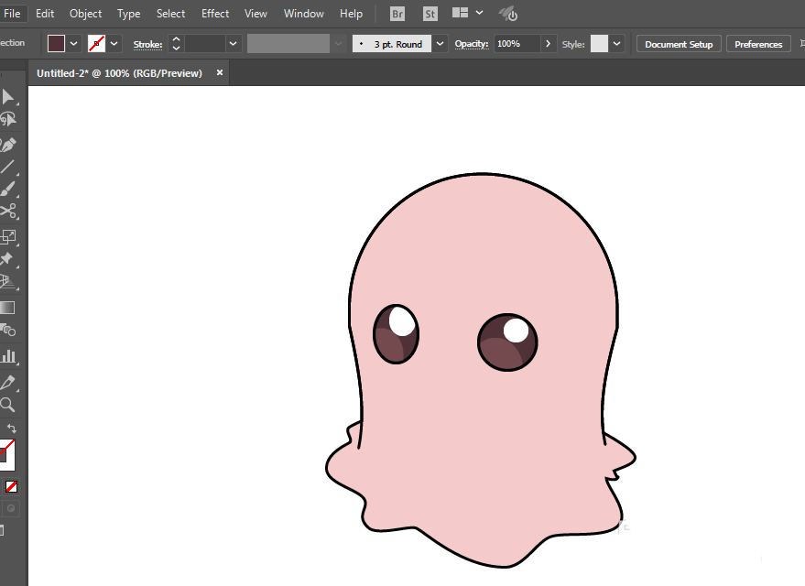Expand the 3 pt. Round brush dropdown
805x586 pixels.
[441, 44]
